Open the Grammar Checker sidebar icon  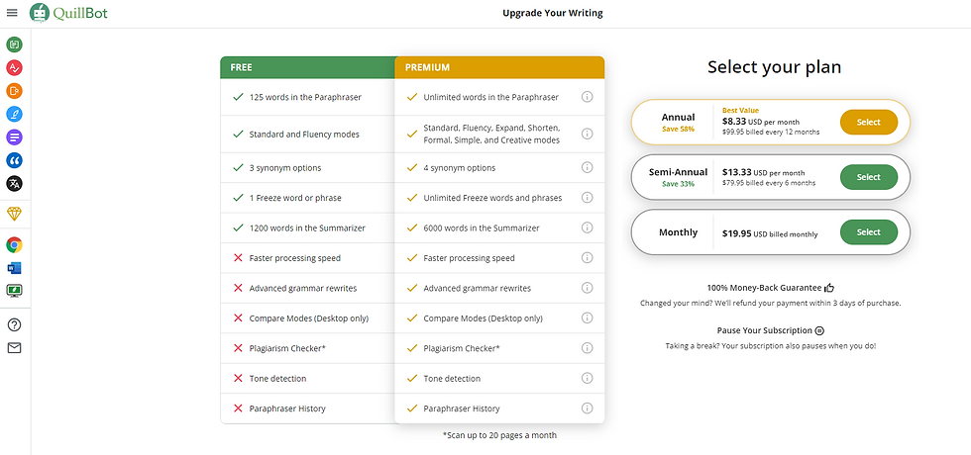pos(14,68)
